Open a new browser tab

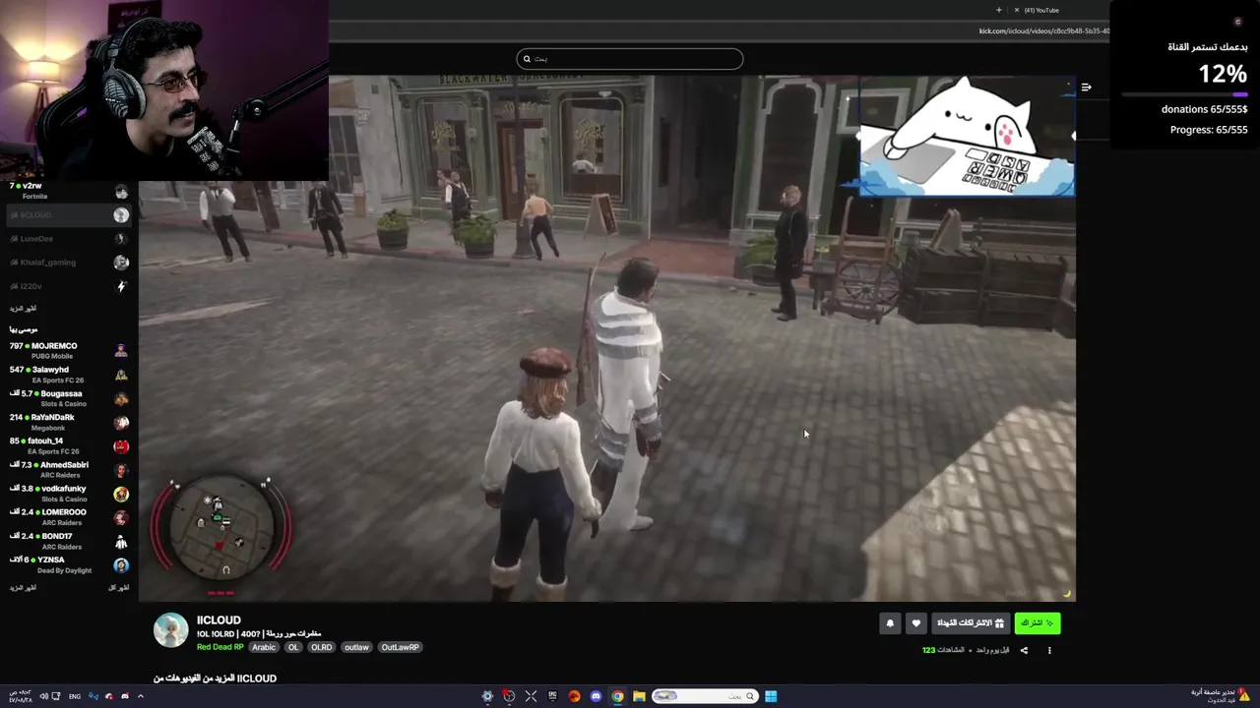pos(998,10)
